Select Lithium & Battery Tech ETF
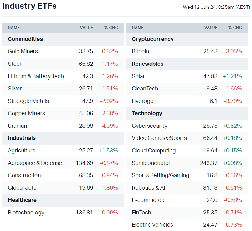Viewport: 252px width, 231px height. [36, 76]
